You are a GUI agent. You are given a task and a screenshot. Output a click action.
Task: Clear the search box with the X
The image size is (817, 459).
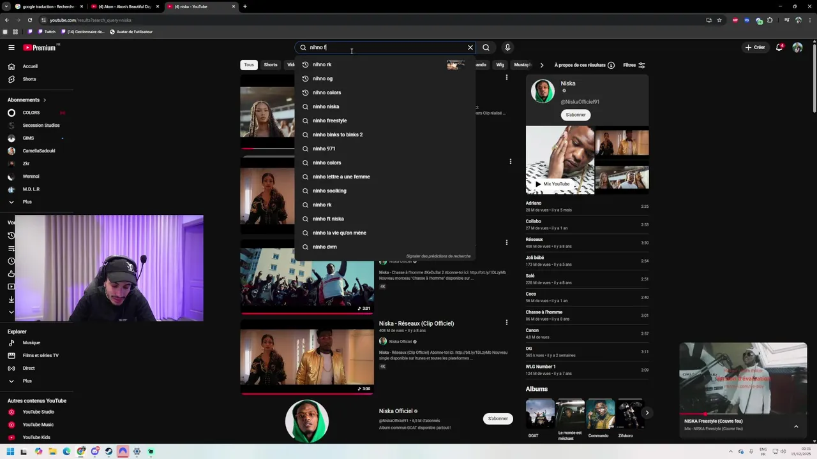pyautogui.click(x=470, y=47)
